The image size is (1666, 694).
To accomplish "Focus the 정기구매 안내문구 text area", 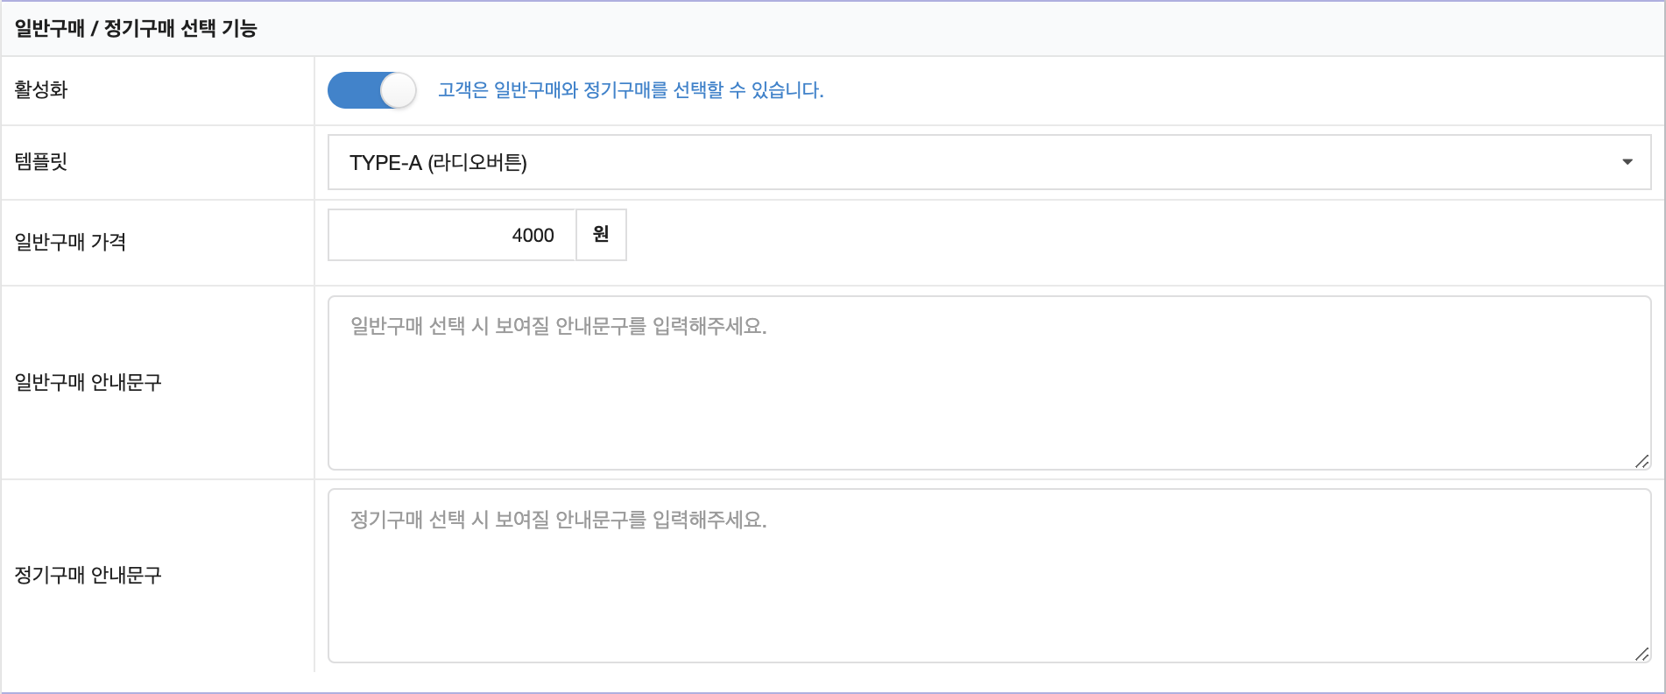I will [x=988, y=587].
